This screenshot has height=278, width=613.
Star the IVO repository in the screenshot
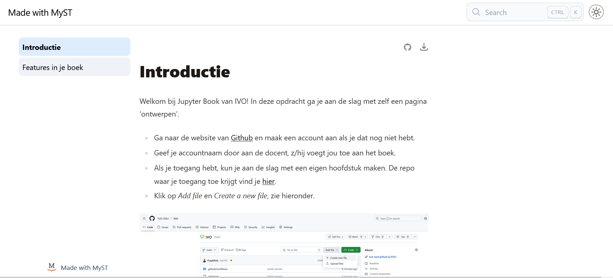[403, 236]
